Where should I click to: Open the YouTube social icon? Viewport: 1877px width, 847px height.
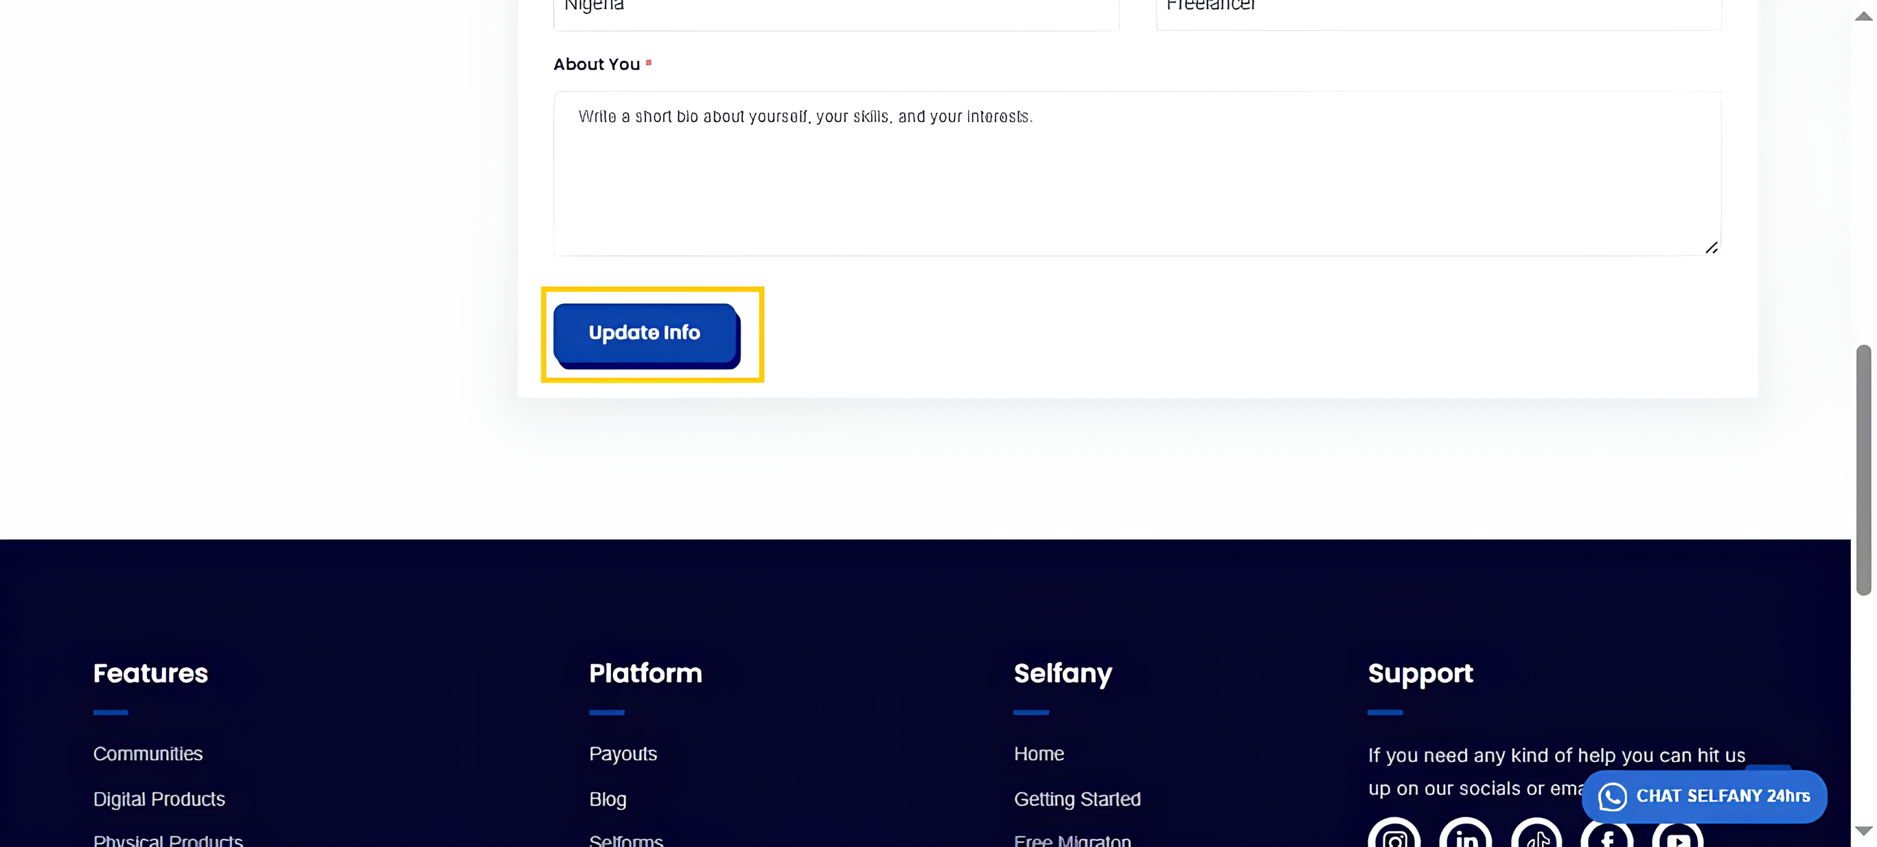pos(1677,835)
